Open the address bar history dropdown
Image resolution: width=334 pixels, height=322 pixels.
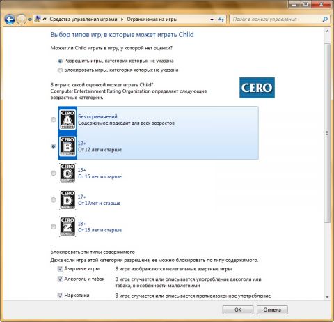point(212,20)
